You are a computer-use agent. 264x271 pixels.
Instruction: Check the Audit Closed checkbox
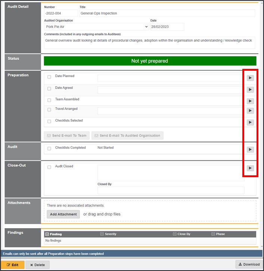point(49,167)
